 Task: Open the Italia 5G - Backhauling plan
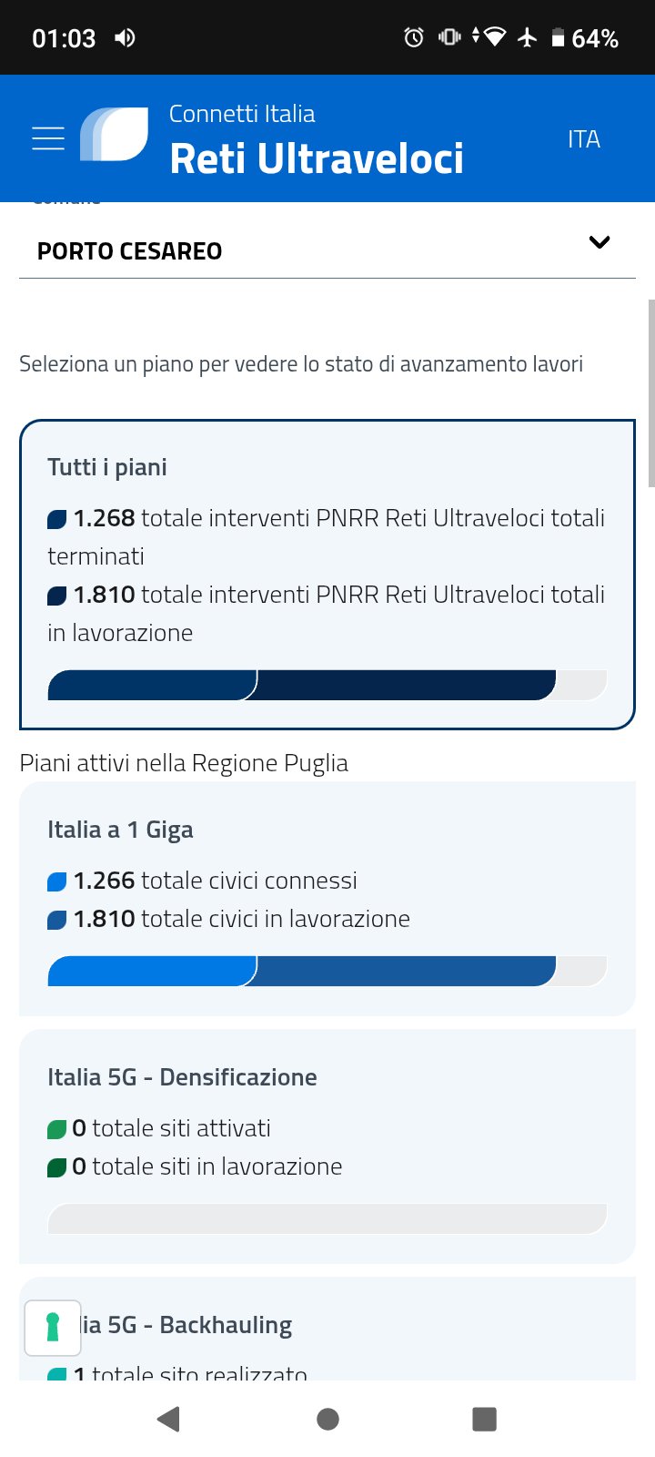click(x=327, y=1328)
